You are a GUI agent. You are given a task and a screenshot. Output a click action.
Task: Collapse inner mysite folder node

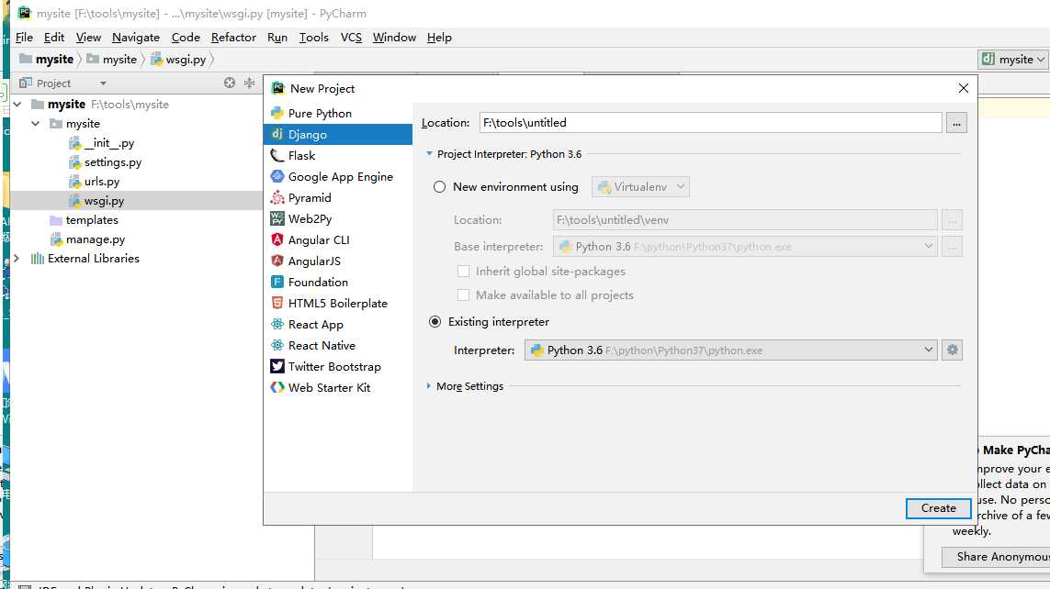pos(36,124)
